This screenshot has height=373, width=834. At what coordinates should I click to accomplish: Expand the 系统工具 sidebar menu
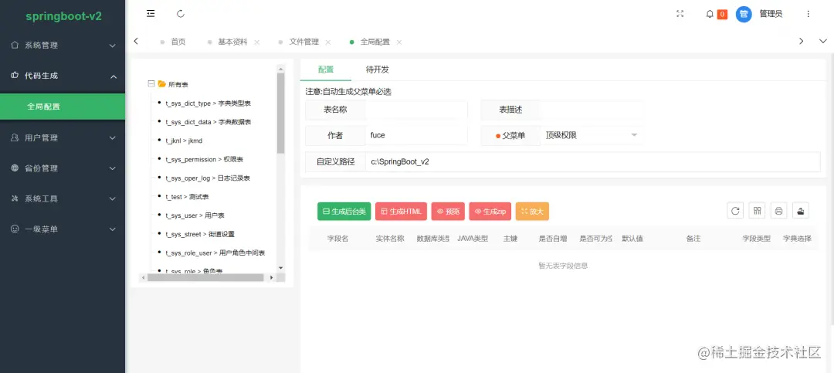(x=63, y=198)
